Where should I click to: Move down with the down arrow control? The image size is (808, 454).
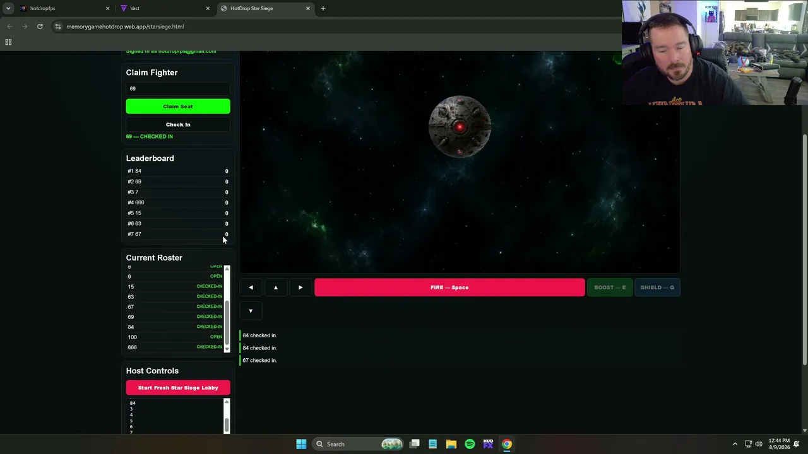click(x=251, y=311)
